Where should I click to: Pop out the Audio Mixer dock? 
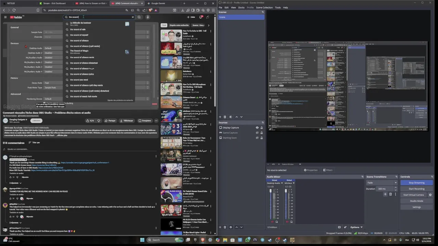click(362, 177)
